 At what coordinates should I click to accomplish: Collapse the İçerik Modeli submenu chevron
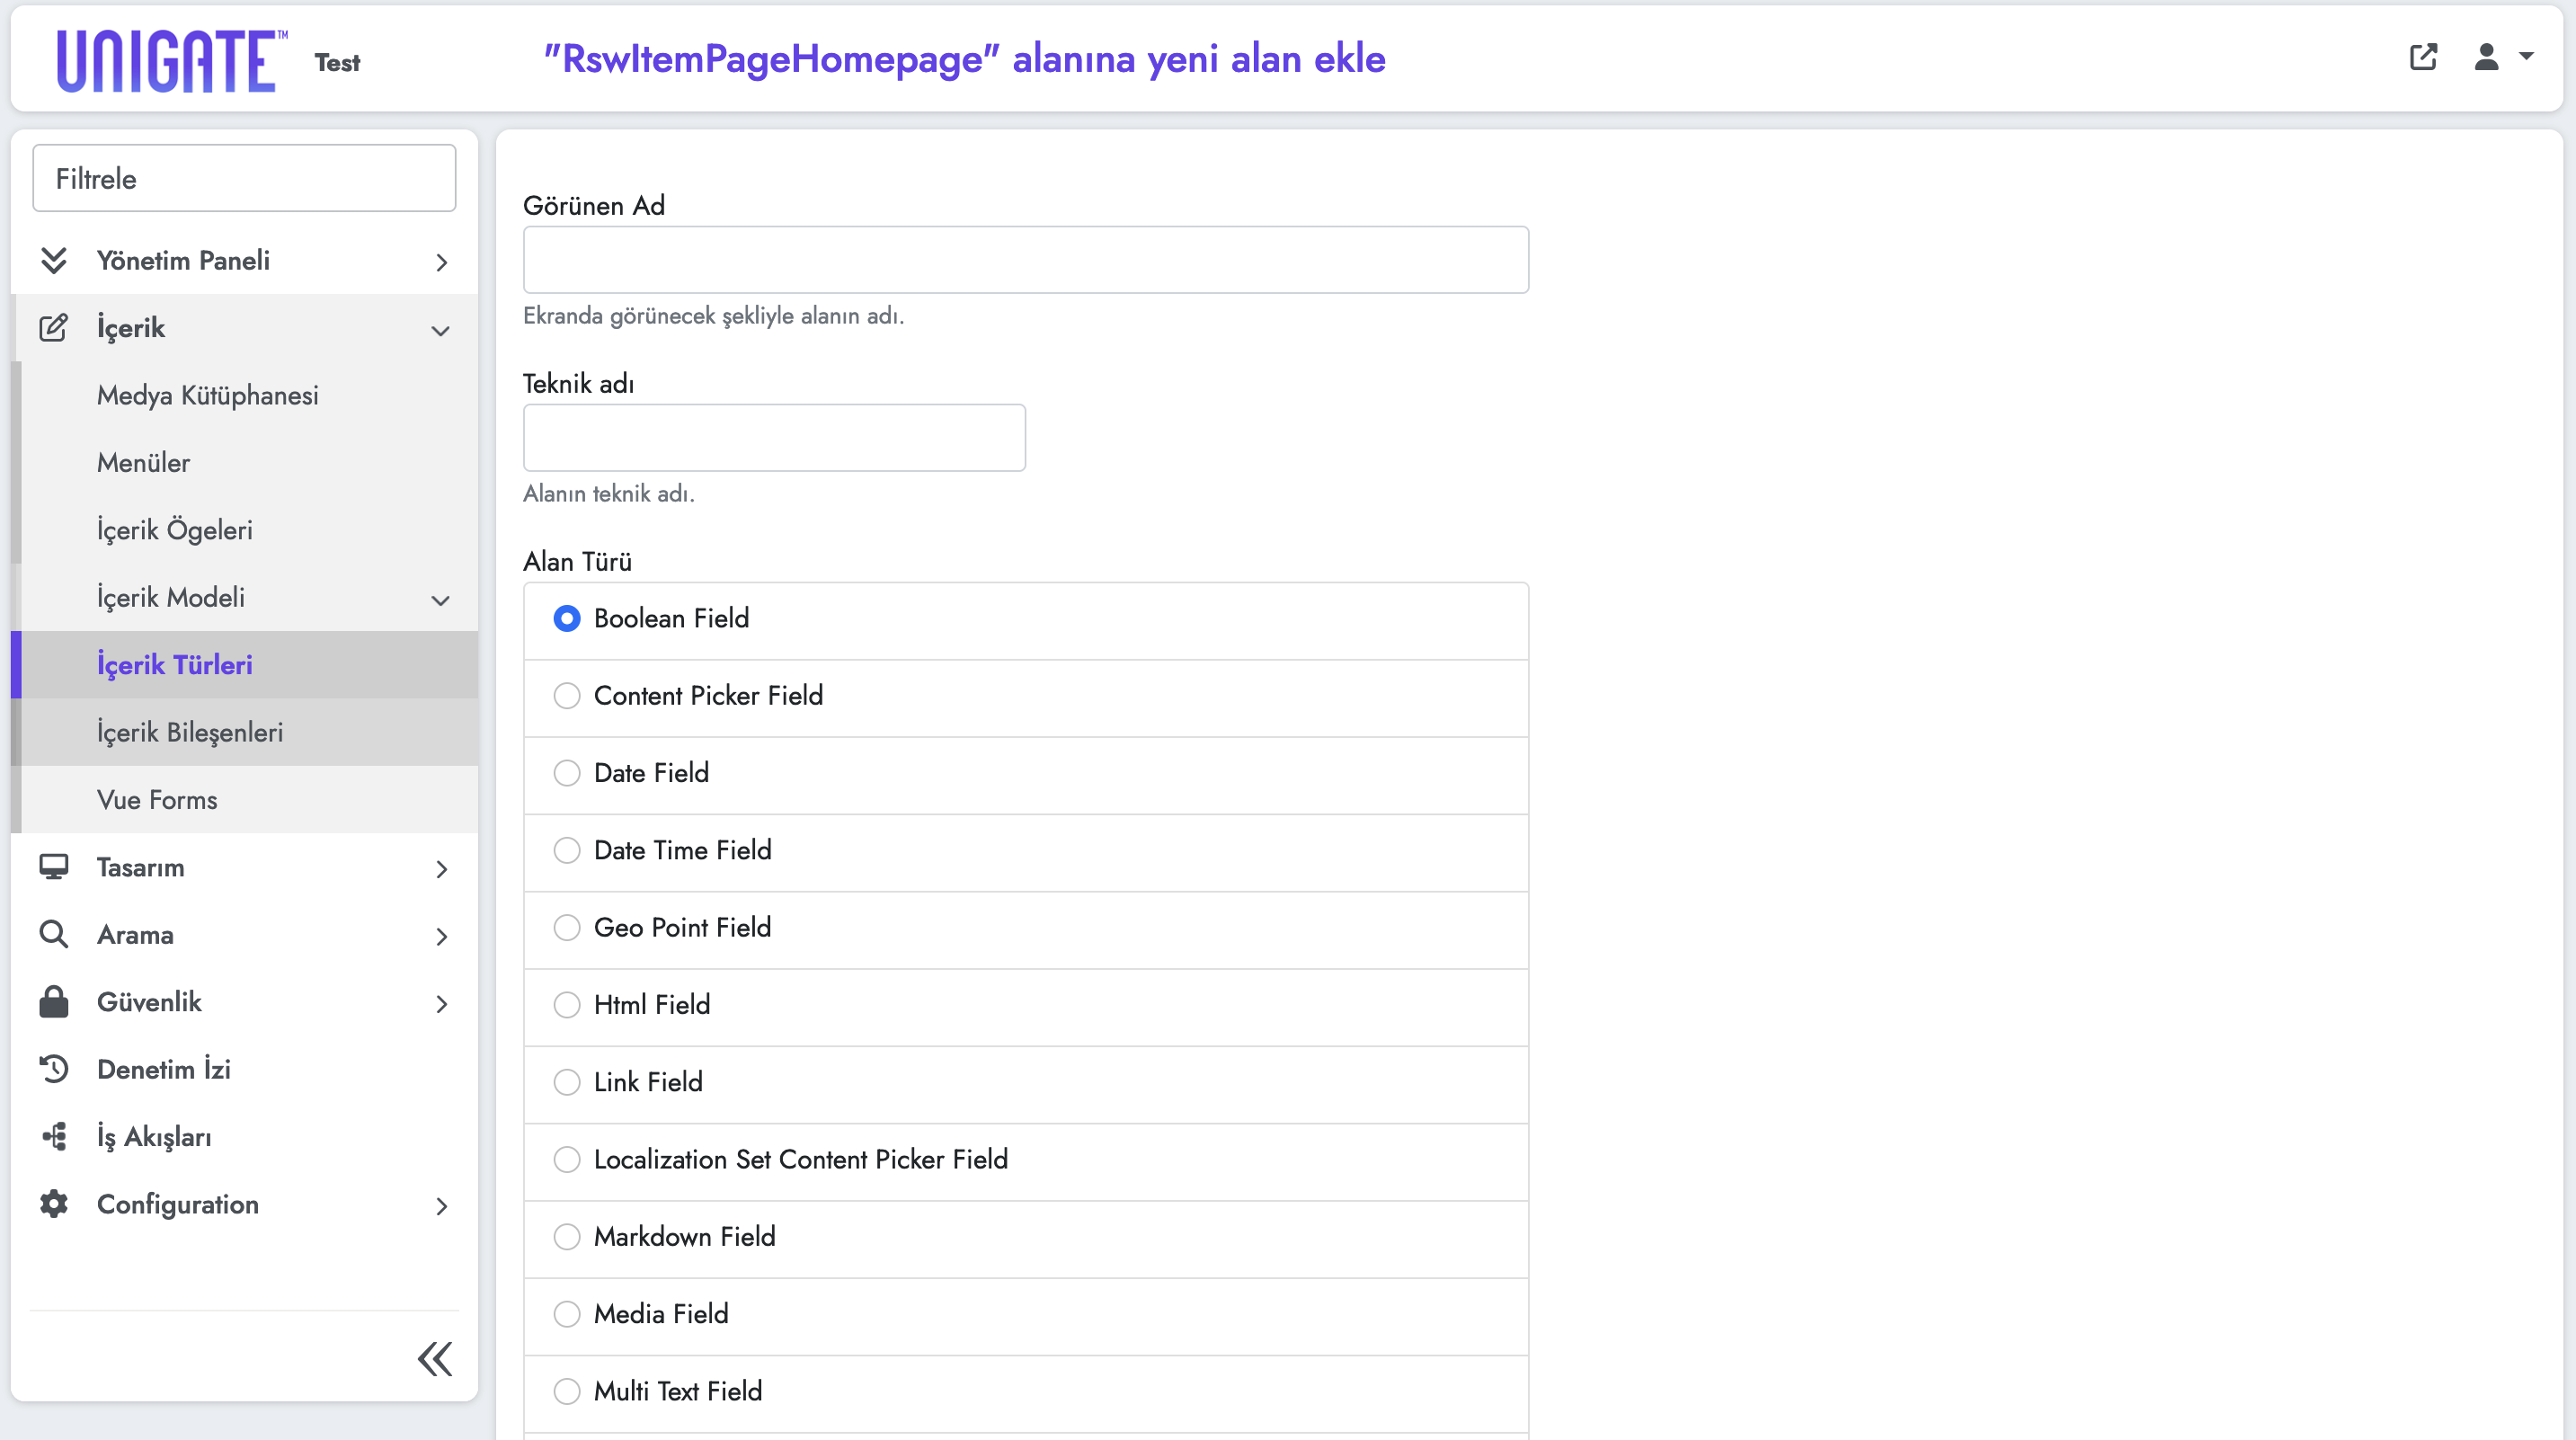(440, 600)
